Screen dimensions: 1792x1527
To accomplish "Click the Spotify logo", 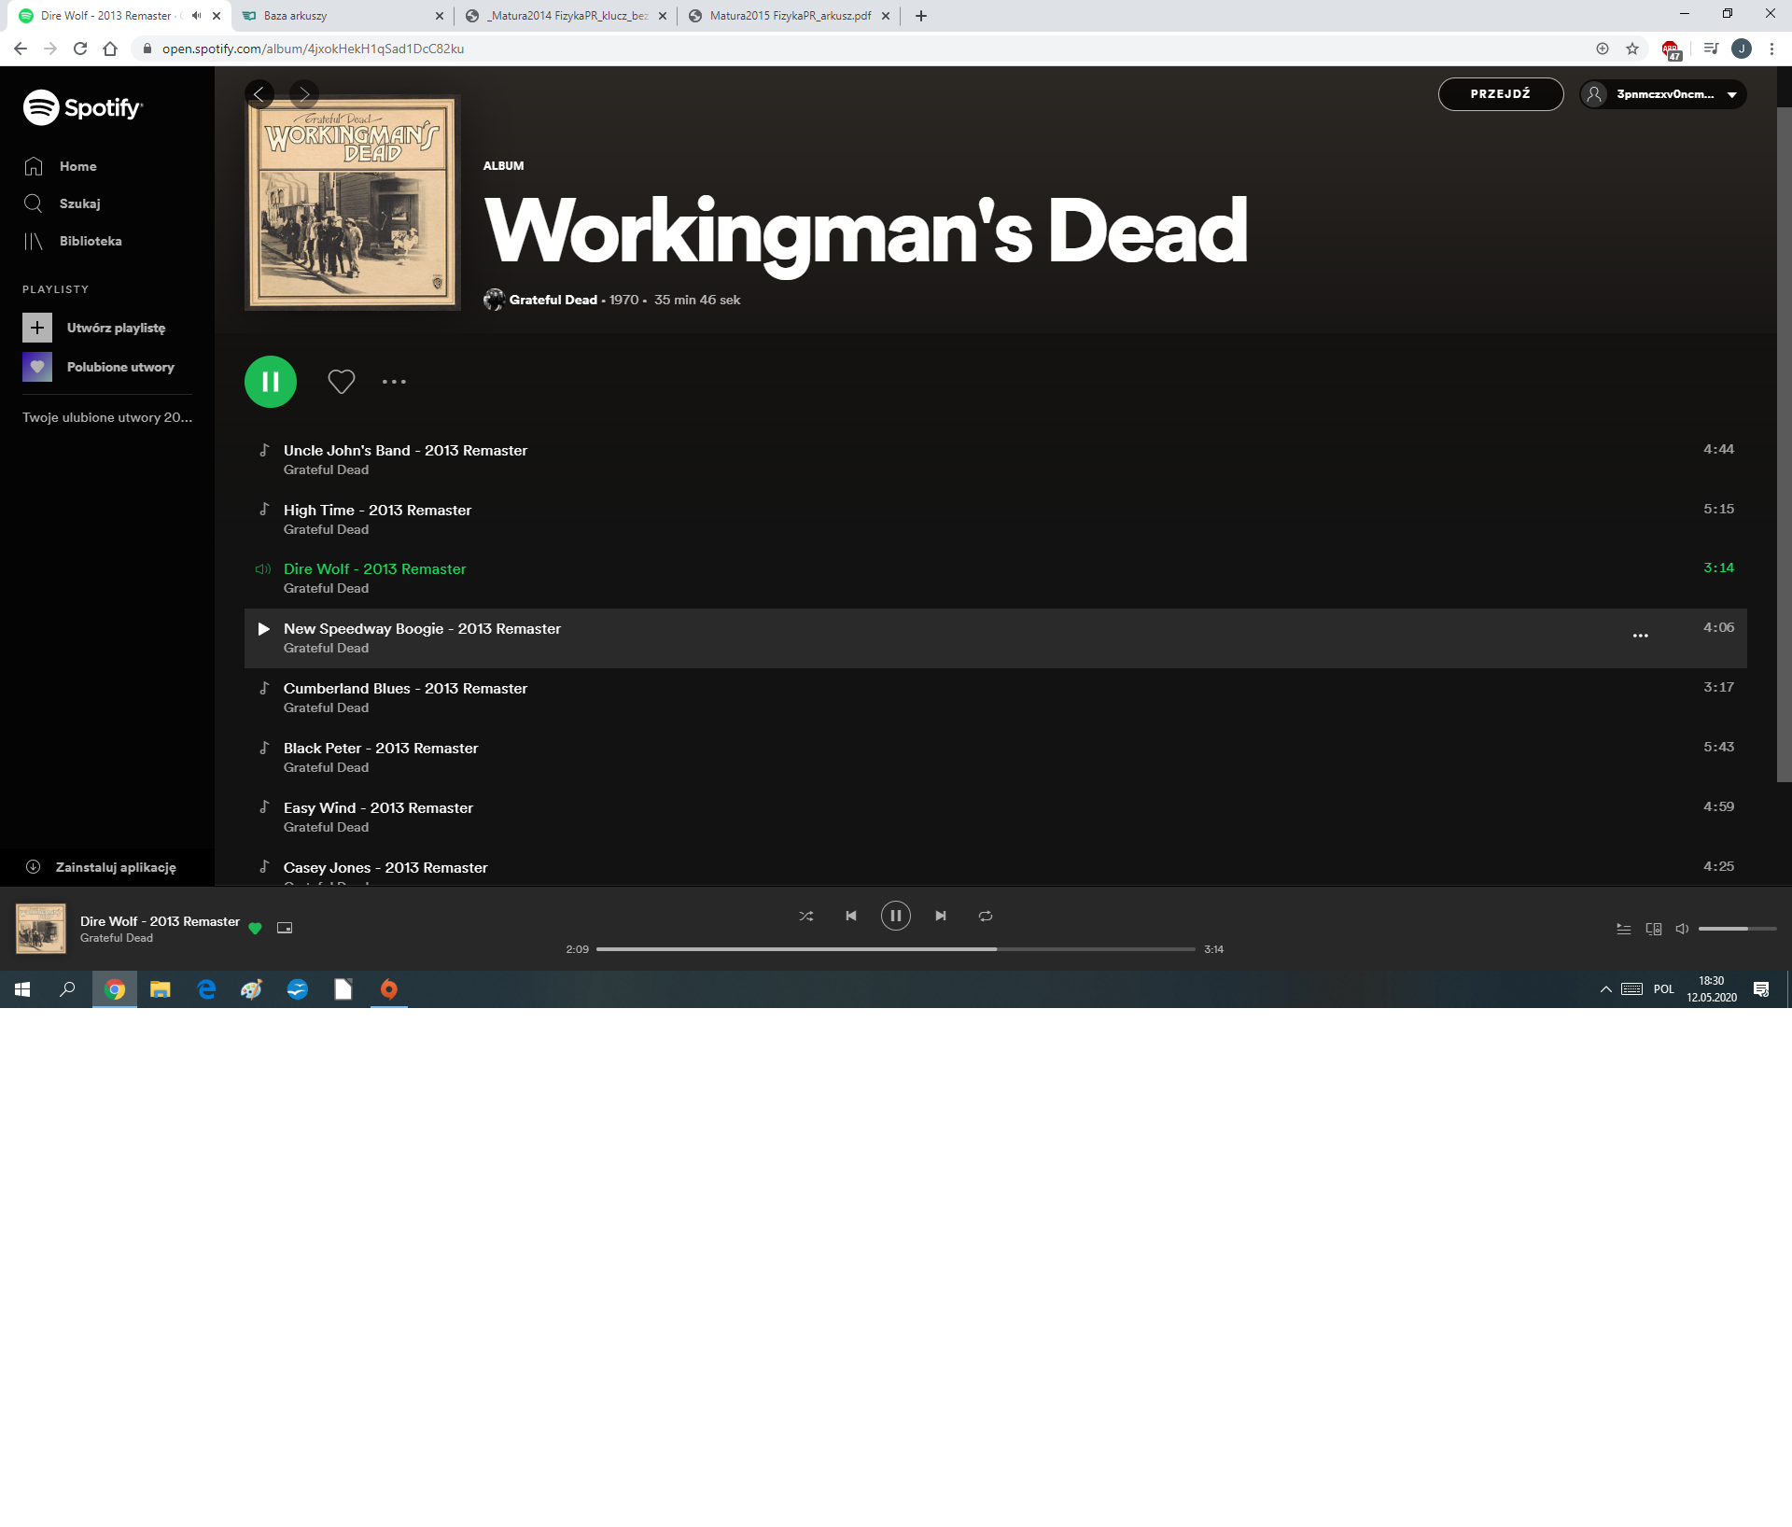I will tap(83, 108).
